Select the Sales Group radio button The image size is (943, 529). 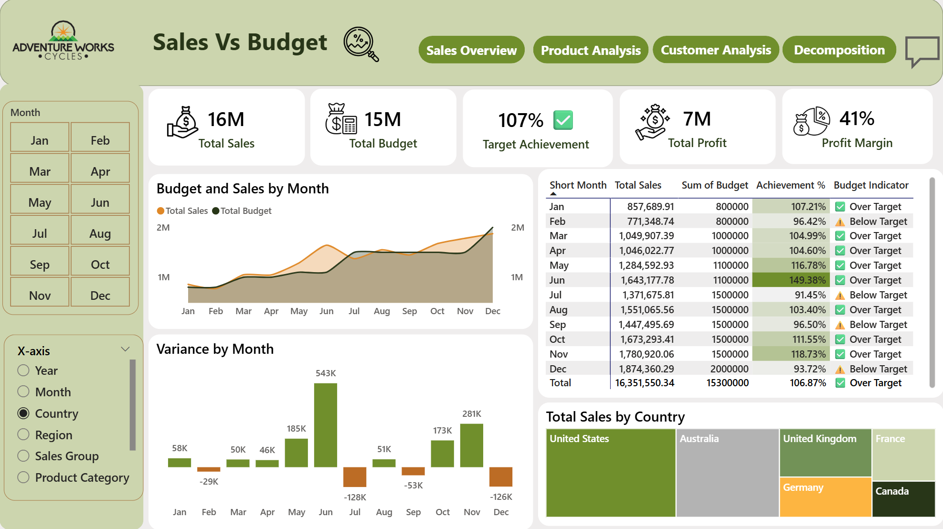23,456
